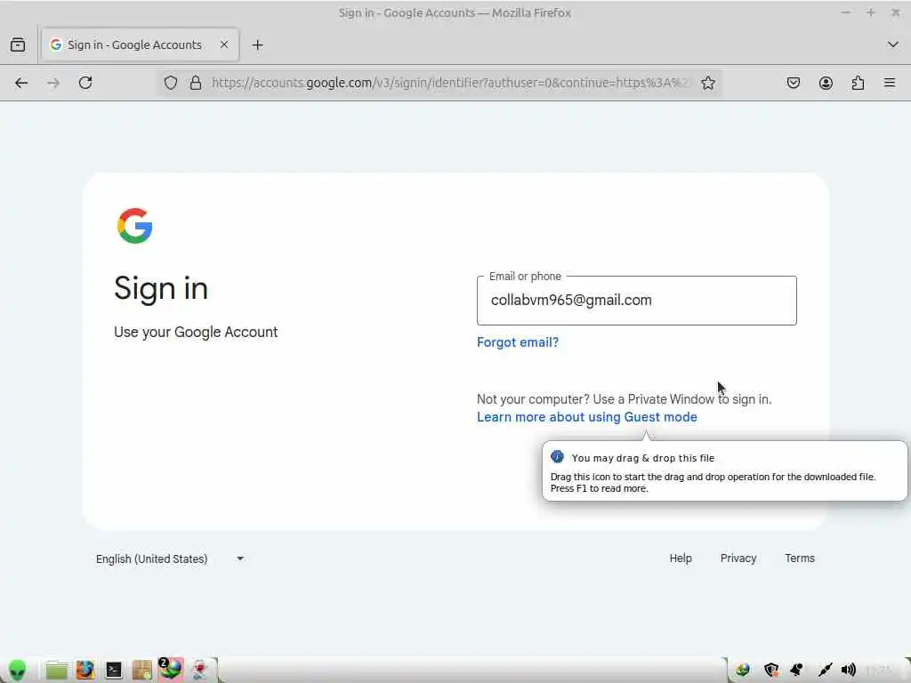Open the network plug tray icon
The image size is (911, 683).
click(x=825, y=671)
